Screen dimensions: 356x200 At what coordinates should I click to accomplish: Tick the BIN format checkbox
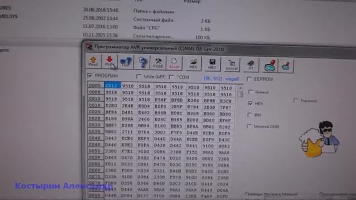[250, 115]
